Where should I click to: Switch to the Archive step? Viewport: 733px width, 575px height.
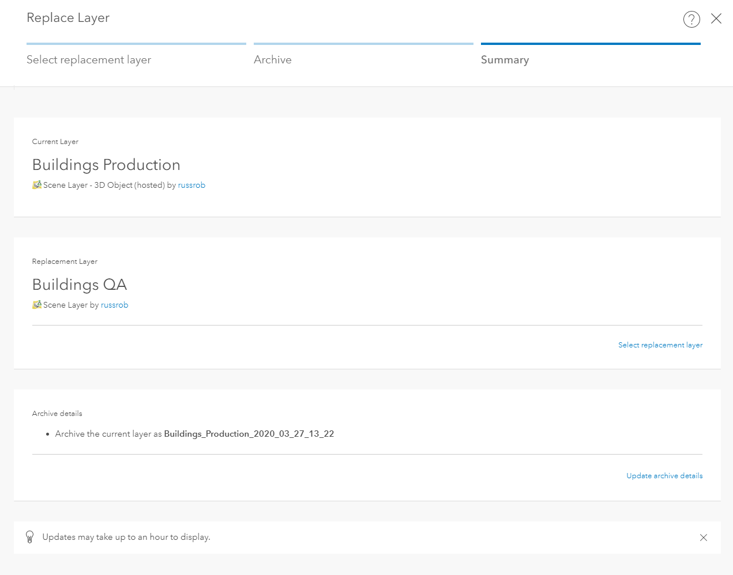[x=273, y=60]
